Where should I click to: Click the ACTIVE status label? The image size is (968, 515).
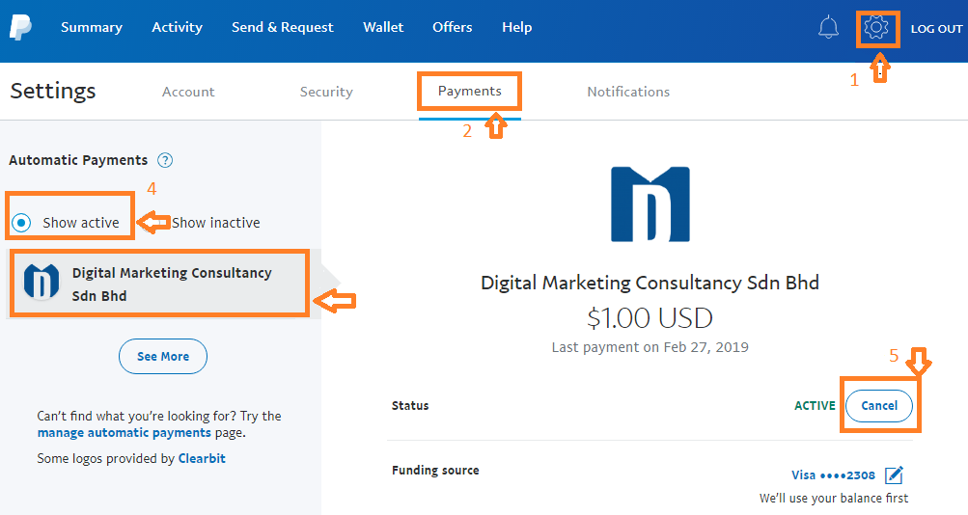(815, 406)
